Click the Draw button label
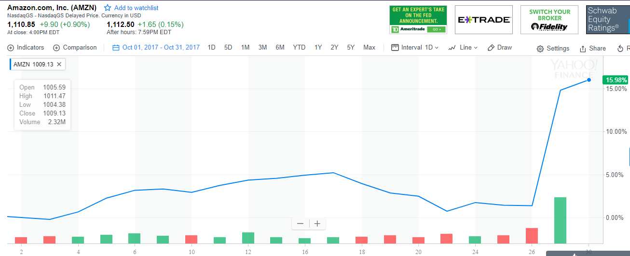This screenshot has width=630, height=256. [x=505, y=48]
